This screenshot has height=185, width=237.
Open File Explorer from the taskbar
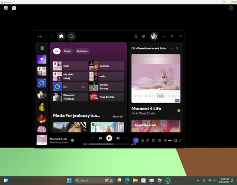135,180
